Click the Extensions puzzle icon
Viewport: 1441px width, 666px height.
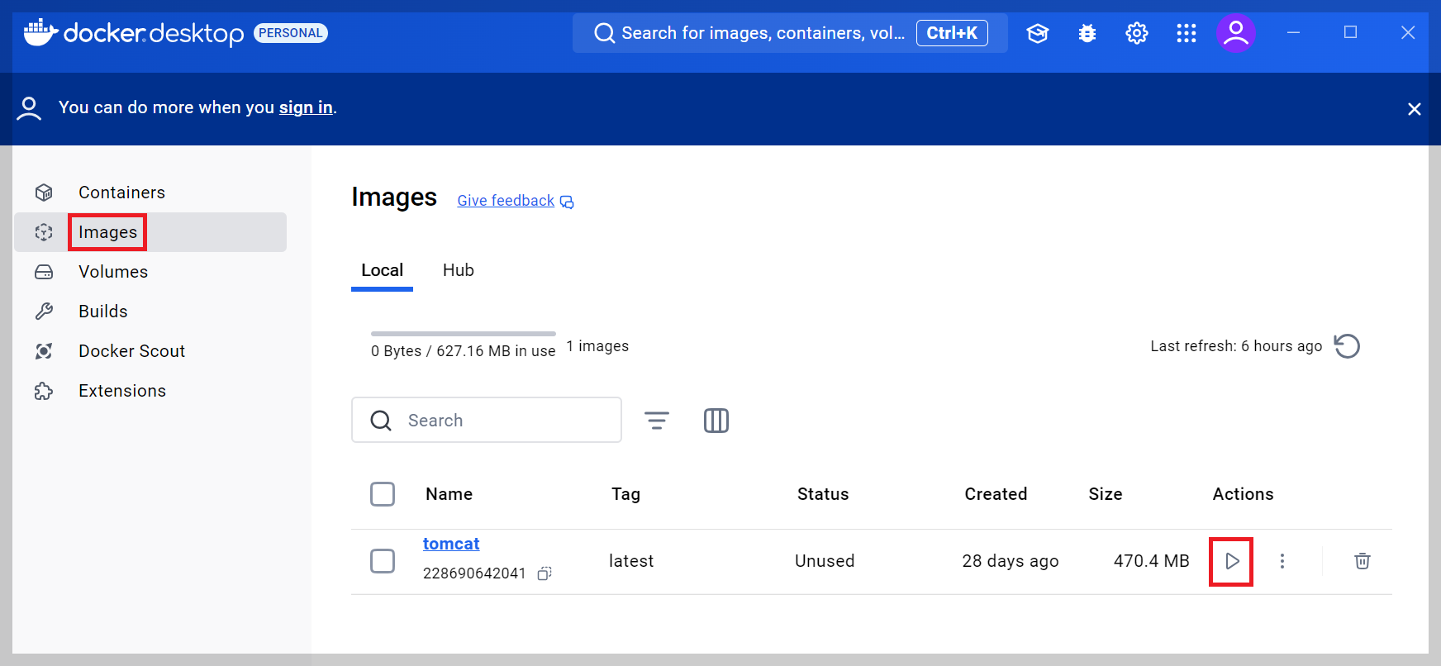[44, 391]
